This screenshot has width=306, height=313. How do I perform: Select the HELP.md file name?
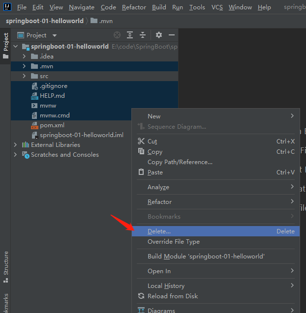tap(52, 96)
